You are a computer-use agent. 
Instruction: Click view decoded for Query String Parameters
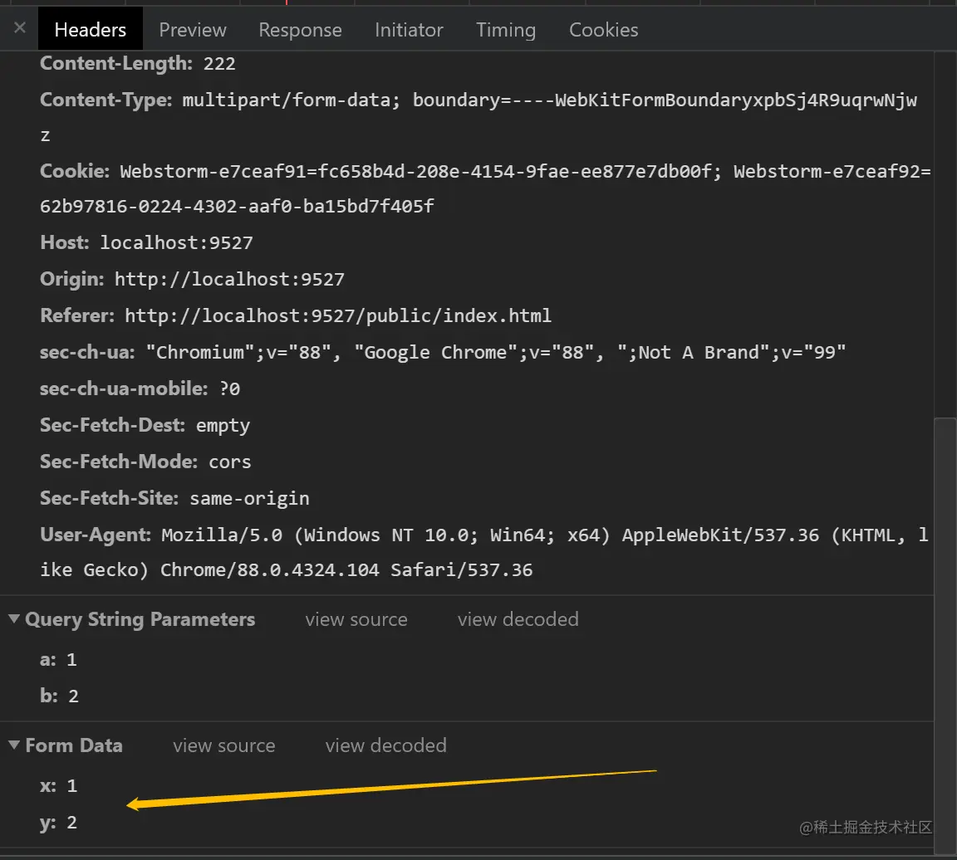pos(518,619)
